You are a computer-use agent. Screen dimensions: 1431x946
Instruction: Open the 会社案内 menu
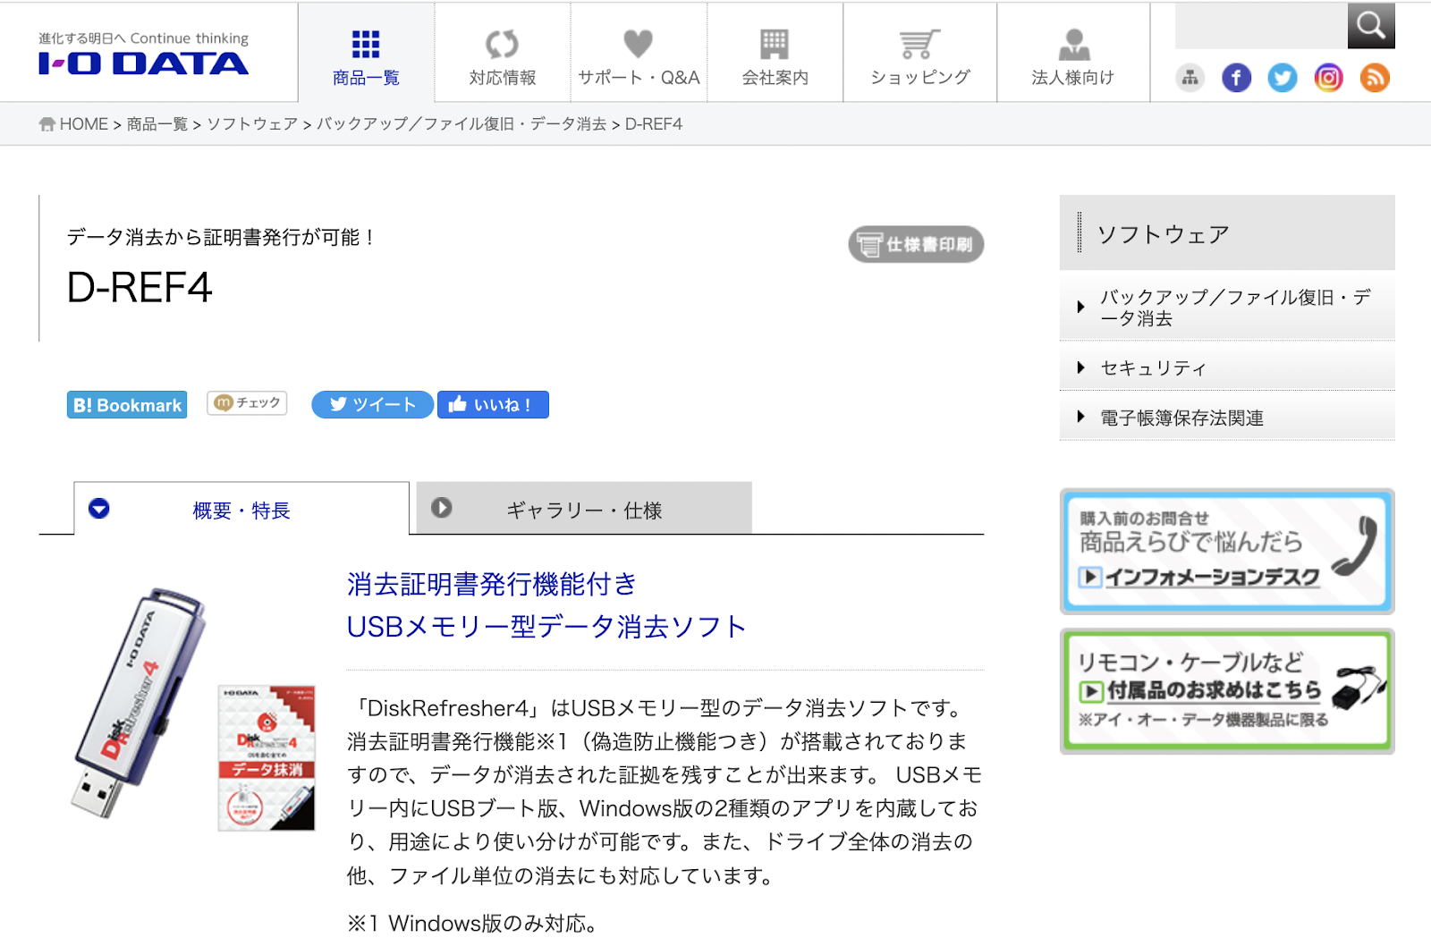(775, 54)
